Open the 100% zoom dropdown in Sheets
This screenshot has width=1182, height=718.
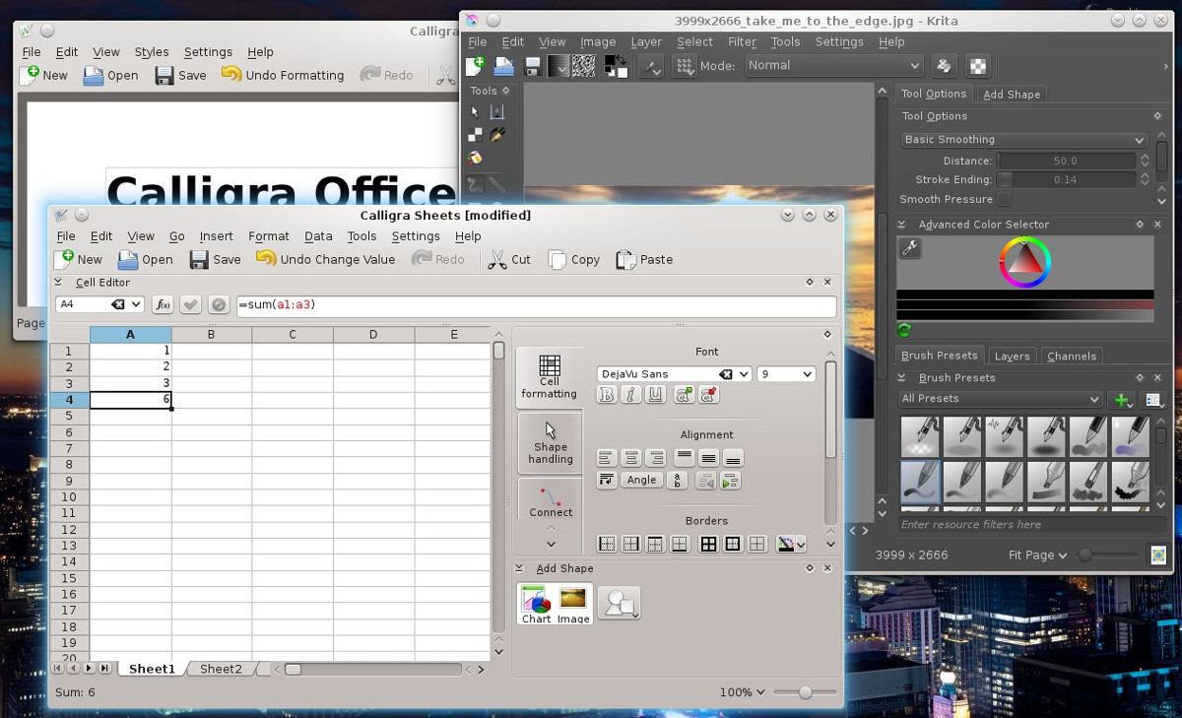[742, 692]
